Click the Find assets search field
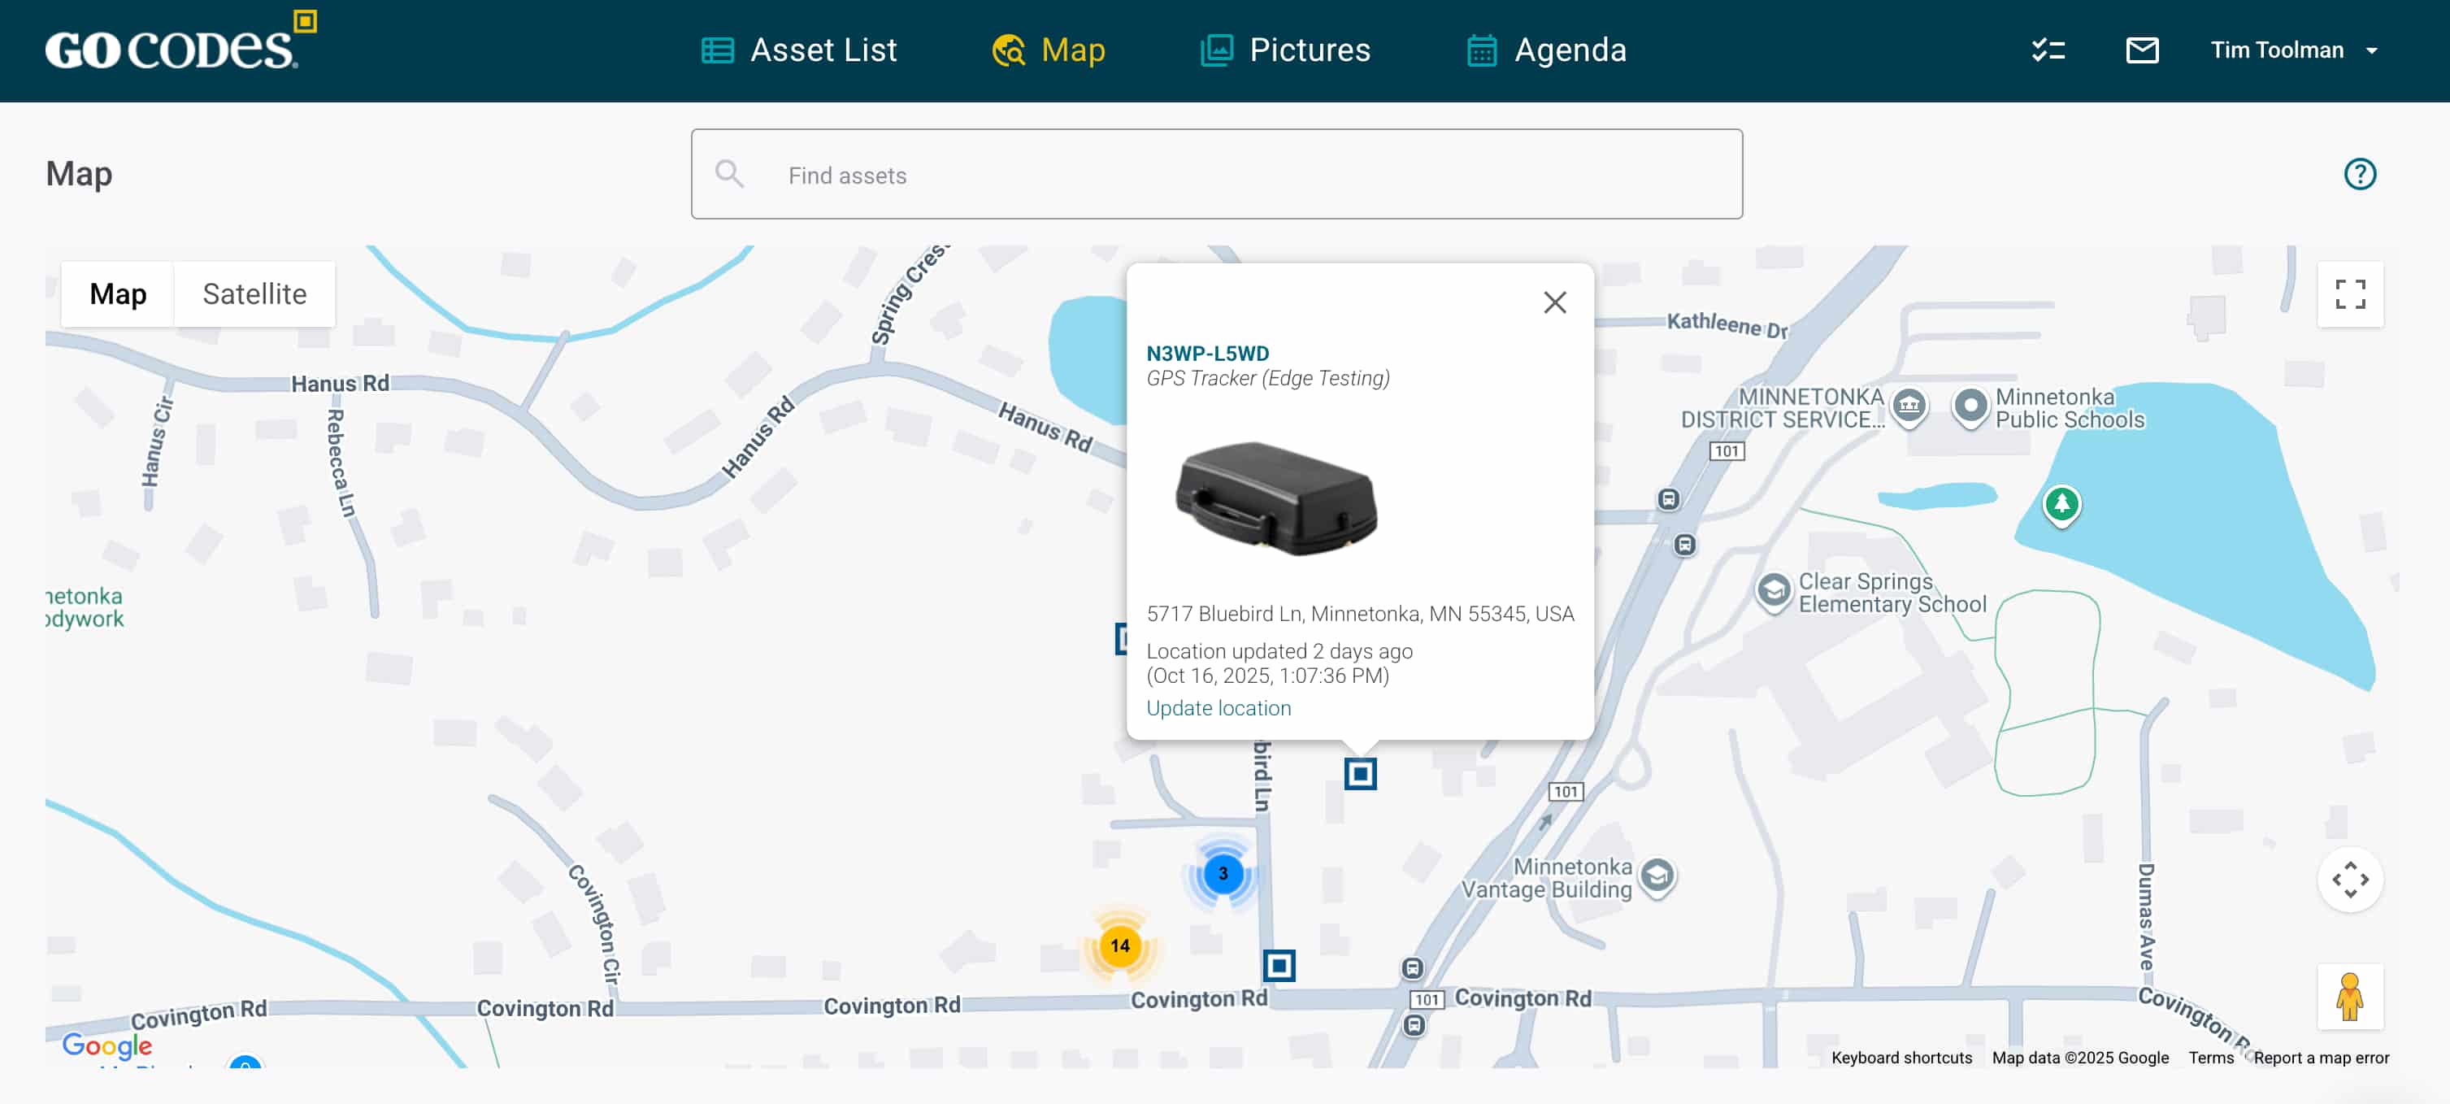2450x1104 pixels. pyautogui.click(x=1216, y=175)
